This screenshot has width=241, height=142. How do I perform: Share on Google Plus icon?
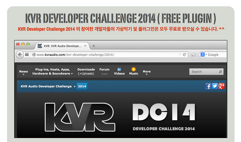tap(221, 86)
